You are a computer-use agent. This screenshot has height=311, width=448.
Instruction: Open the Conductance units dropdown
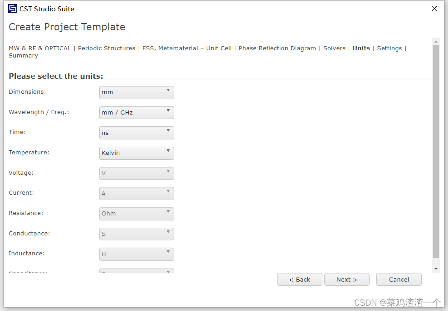(136, 234)
